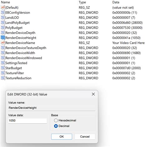148x147 pixels.
Task: Click the Value data field containing 1050
Action: pos(27,120)
